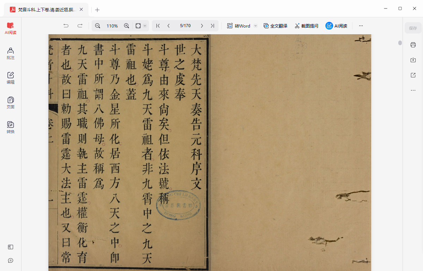Click the vertical scrollbar thumb
Screen dimensions: 423x271
coord(400,43)
